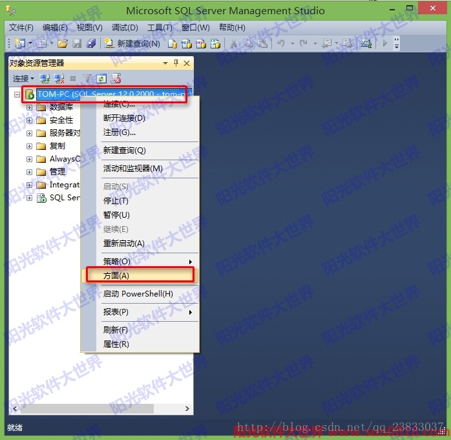
Task: Click the Paste toolbar icon
Action: (x=262, y=43)
